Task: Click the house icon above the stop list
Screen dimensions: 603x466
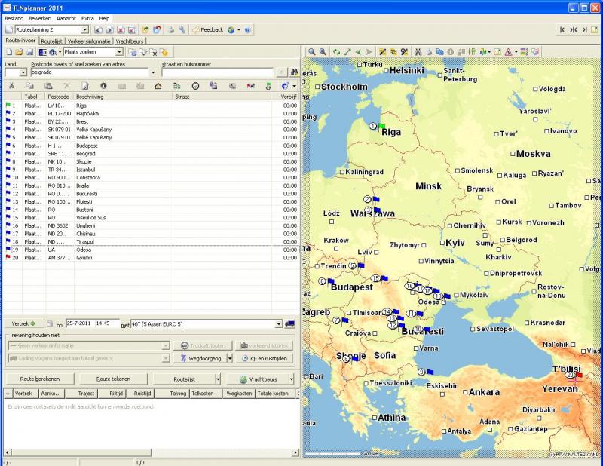Action: (x=158, y=86)
